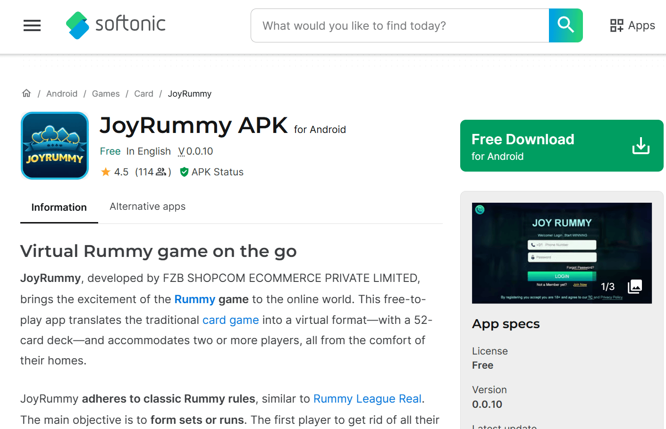Viewport: 666px width, 429px height.
Task: Click the JoyRummy app icon
Action: coord(55,146)
